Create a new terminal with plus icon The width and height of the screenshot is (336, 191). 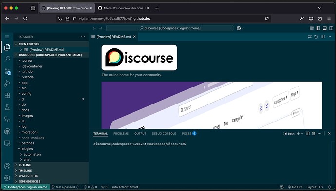click(298, 134)
